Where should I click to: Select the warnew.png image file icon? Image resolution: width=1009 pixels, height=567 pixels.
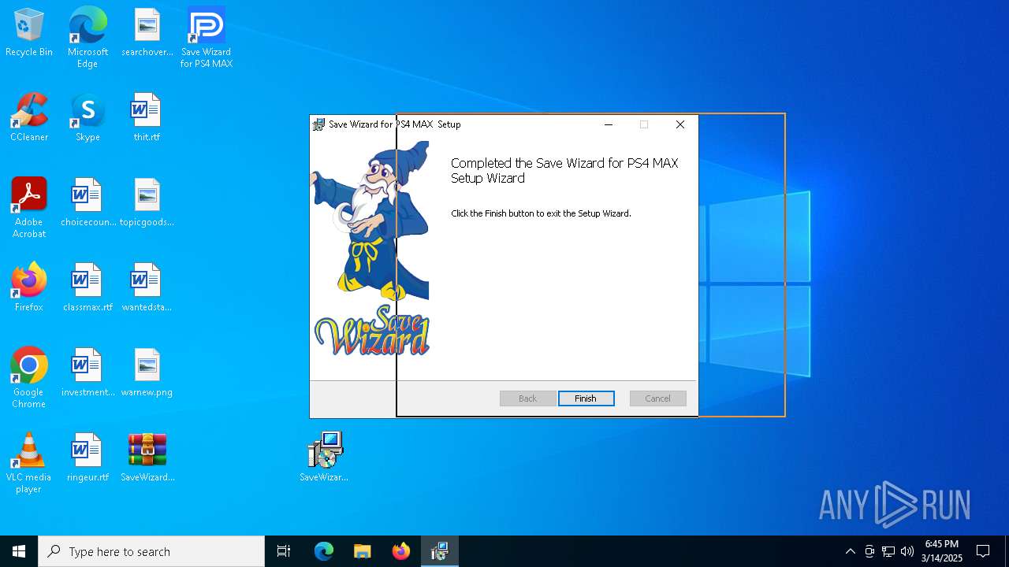click(x=147, y=372)
